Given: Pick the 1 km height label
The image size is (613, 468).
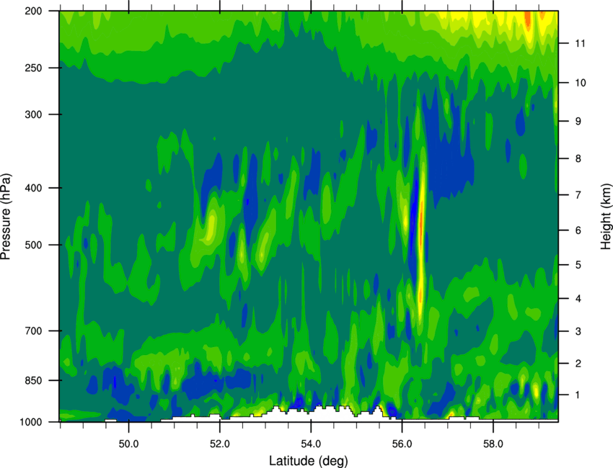Looking at the screenshot, I should coord(578,395).
